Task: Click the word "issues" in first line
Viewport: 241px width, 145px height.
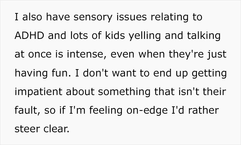Action: (132, 17)
